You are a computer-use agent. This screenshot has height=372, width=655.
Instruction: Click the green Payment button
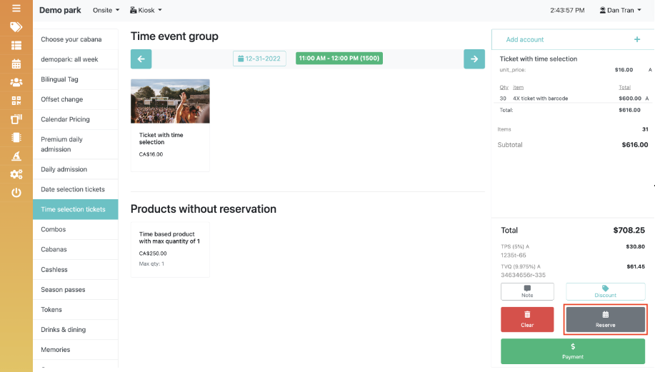572,351
